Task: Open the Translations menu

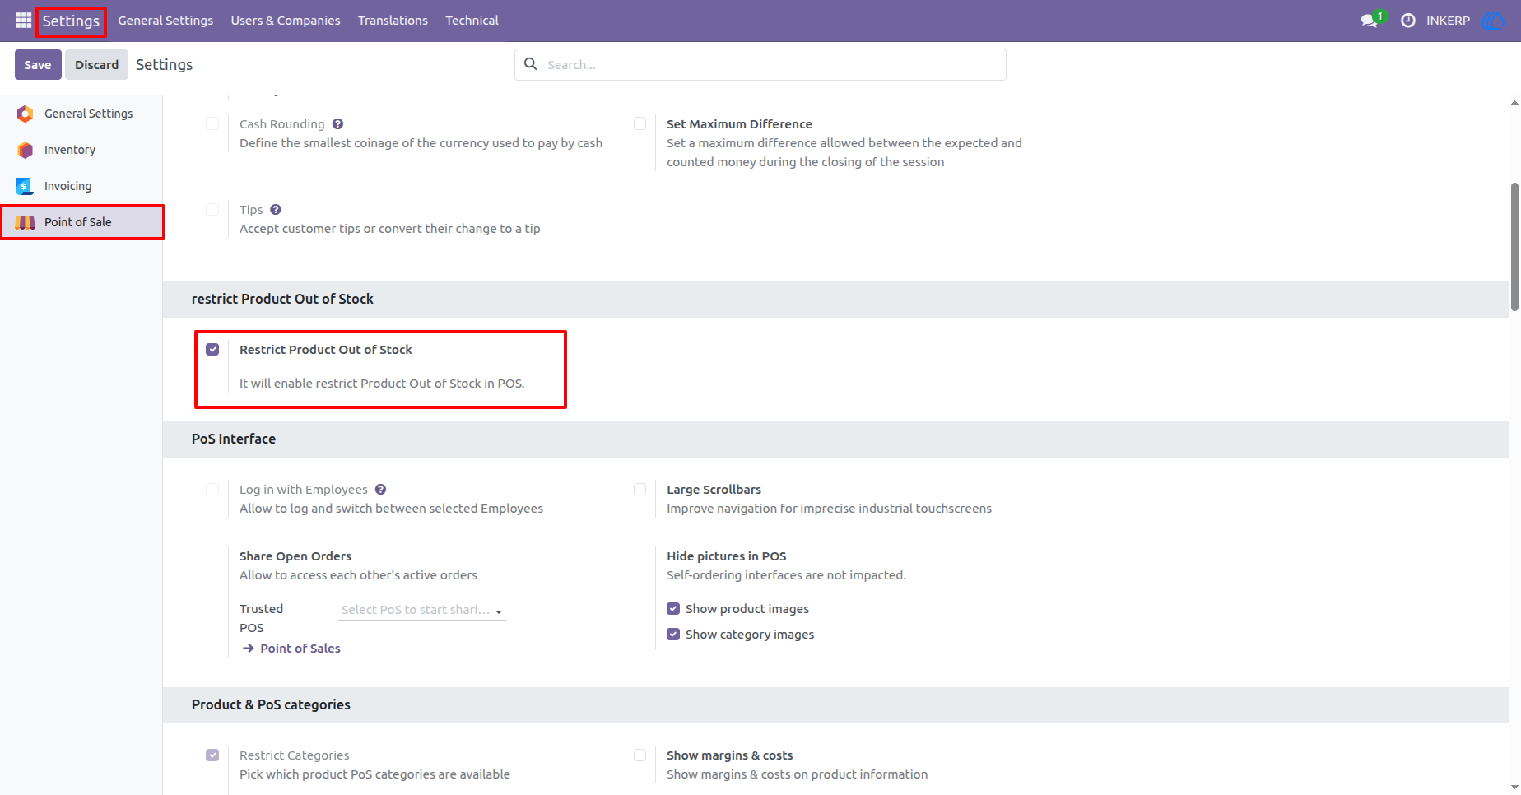Action: point(393,21)
